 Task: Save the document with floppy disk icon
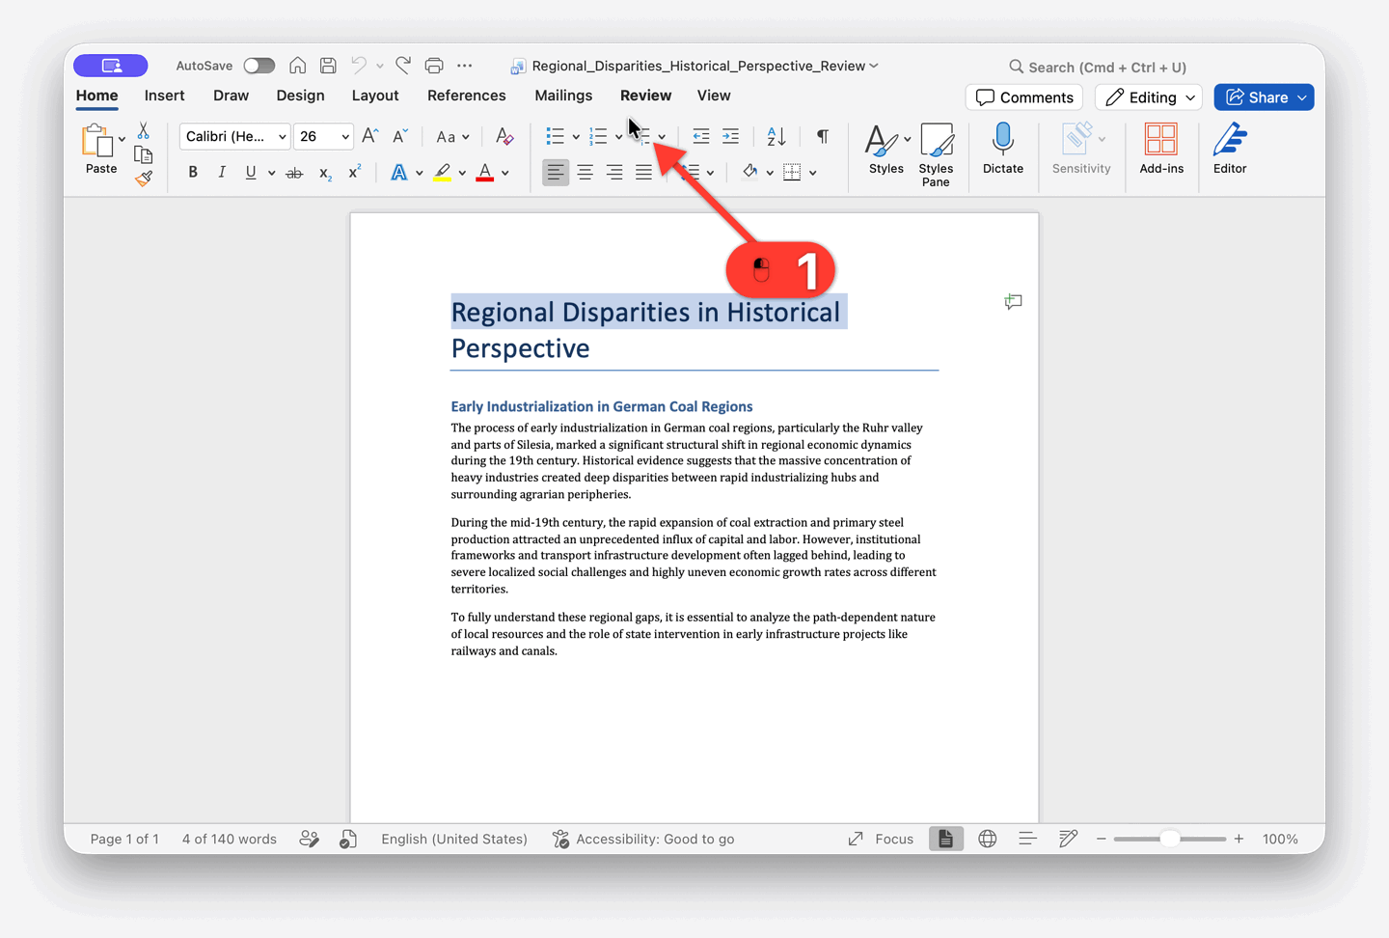(328, 66)
